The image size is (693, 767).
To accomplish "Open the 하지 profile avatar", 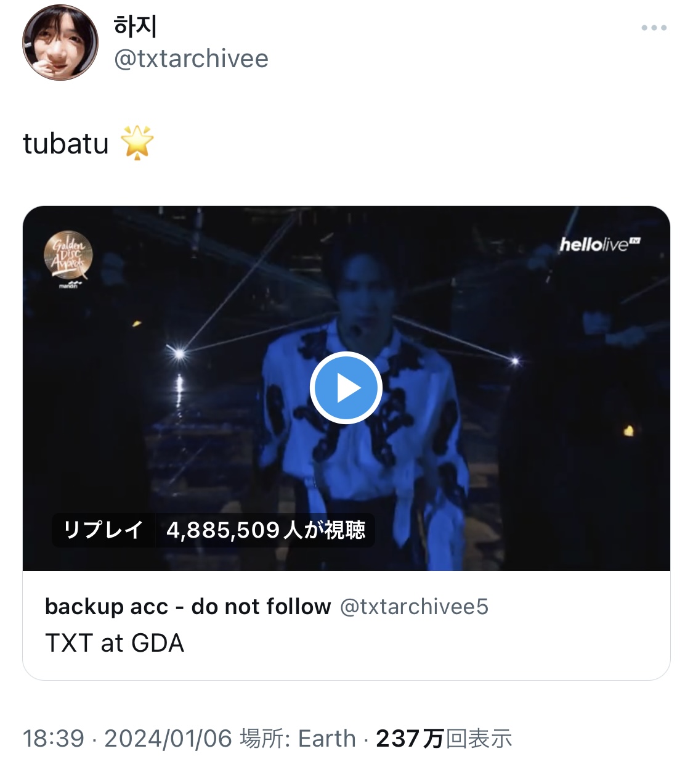I will click(60, 42).
